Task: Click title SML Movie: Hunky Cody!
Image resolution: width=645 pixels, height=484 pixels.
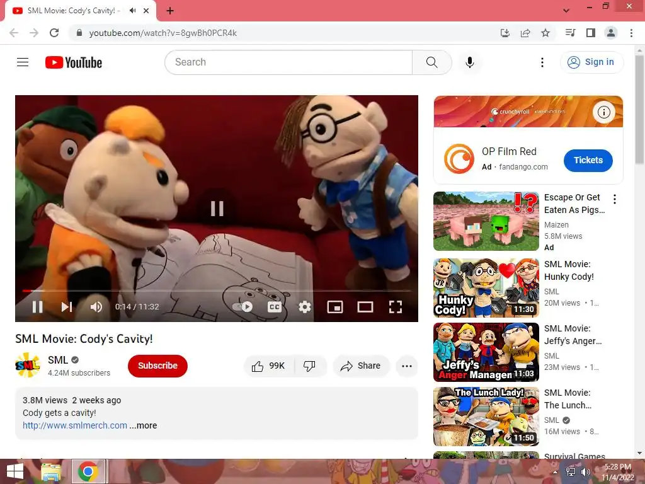Action: 569,270
